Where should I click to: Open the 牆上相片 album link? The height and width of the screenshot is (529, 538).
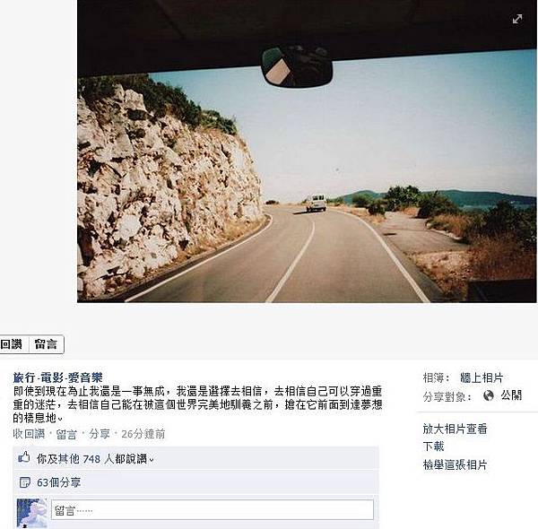(482, 377)
